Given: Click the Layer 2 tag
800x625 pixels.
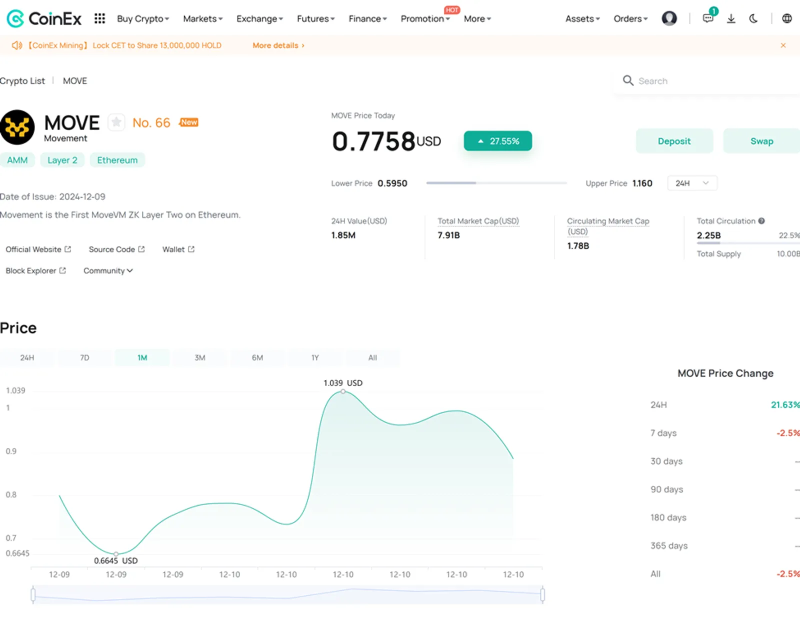Looking at the screenshot, I should click(62, 160).
